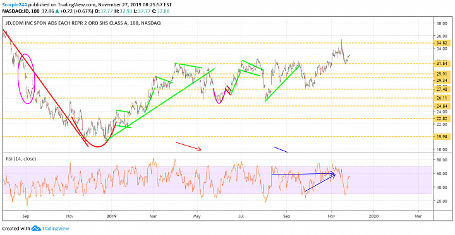Select the 27.48 price level label

click(x=442, y=89)
